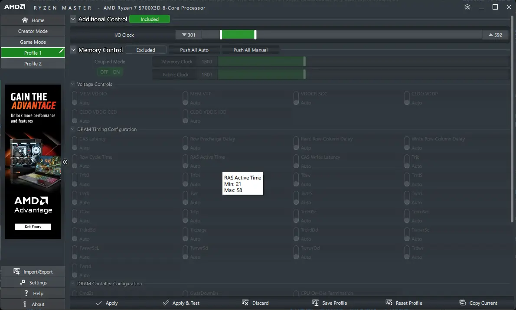Click the Reset Profile icon
This screenshot has height=310, width=516.
[389, 303]
